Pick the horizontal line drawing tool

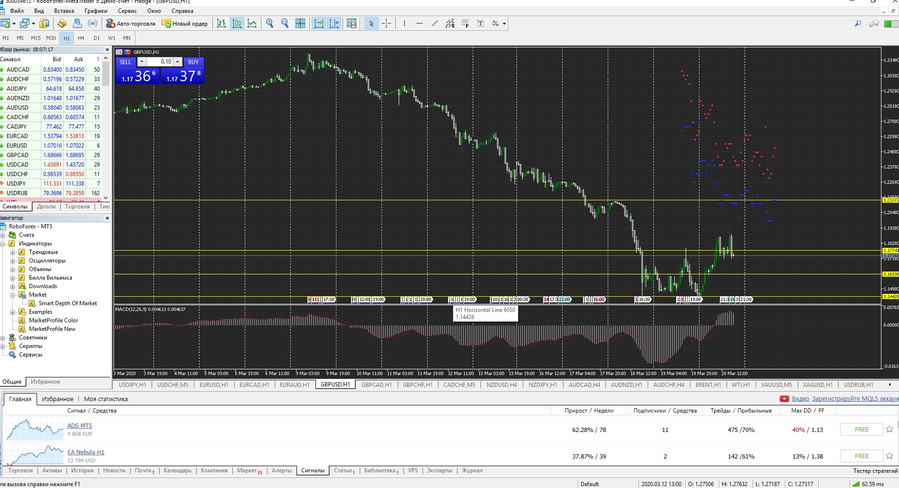[419, 23]
